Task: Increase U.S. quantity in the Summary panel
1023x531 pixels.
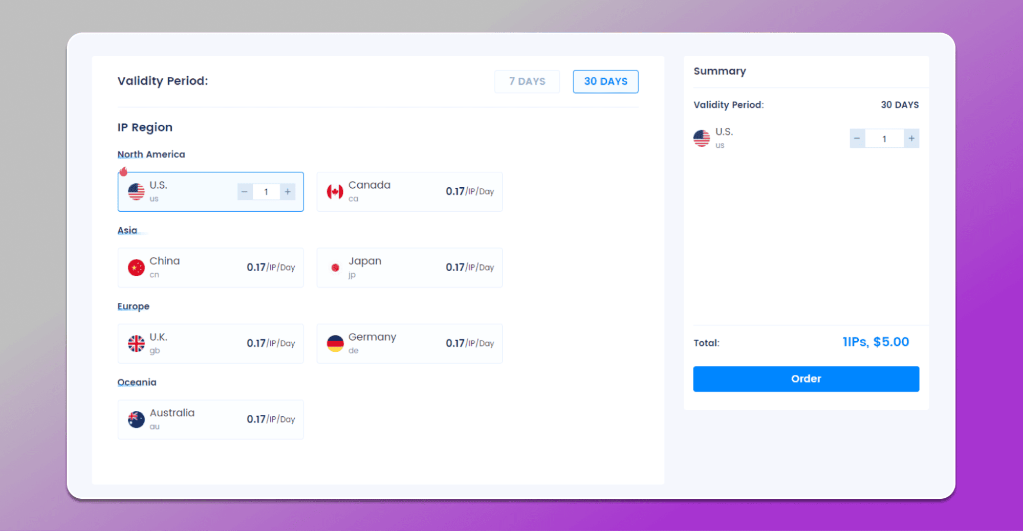Action: coord(911,138)
